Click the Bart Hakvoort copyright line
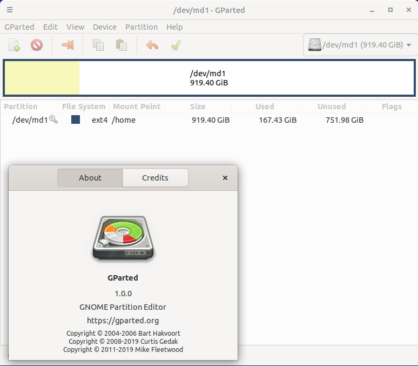The image size is (418, 366). (x=123, y=333)
